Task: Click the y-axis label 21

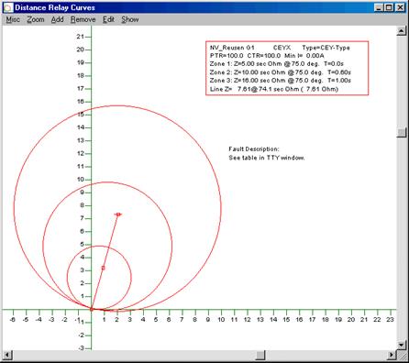Action: (x=80, y=37)
